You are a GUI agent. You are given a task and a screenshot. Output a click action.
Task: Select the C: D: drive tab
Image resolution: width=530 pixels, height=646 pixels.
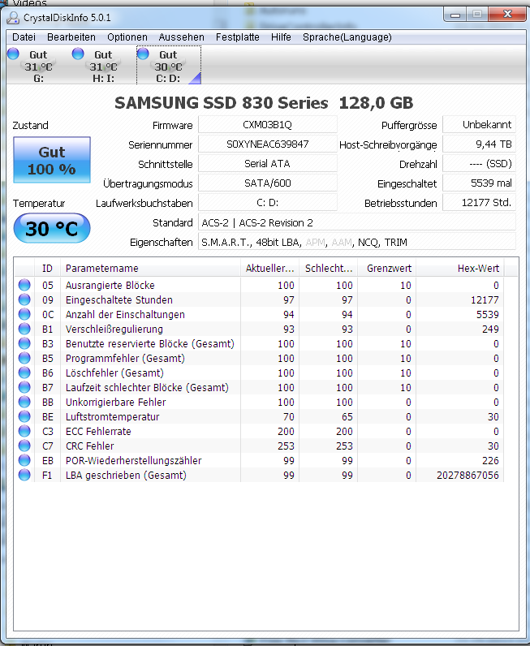tap(169, 65)
